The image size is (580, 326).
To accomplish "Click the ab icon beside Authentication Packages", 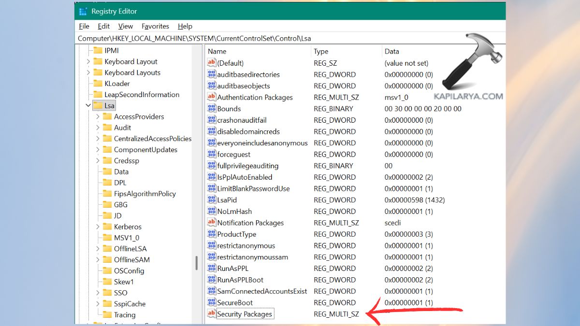I will pyautogui.click(x=211, y=97).
